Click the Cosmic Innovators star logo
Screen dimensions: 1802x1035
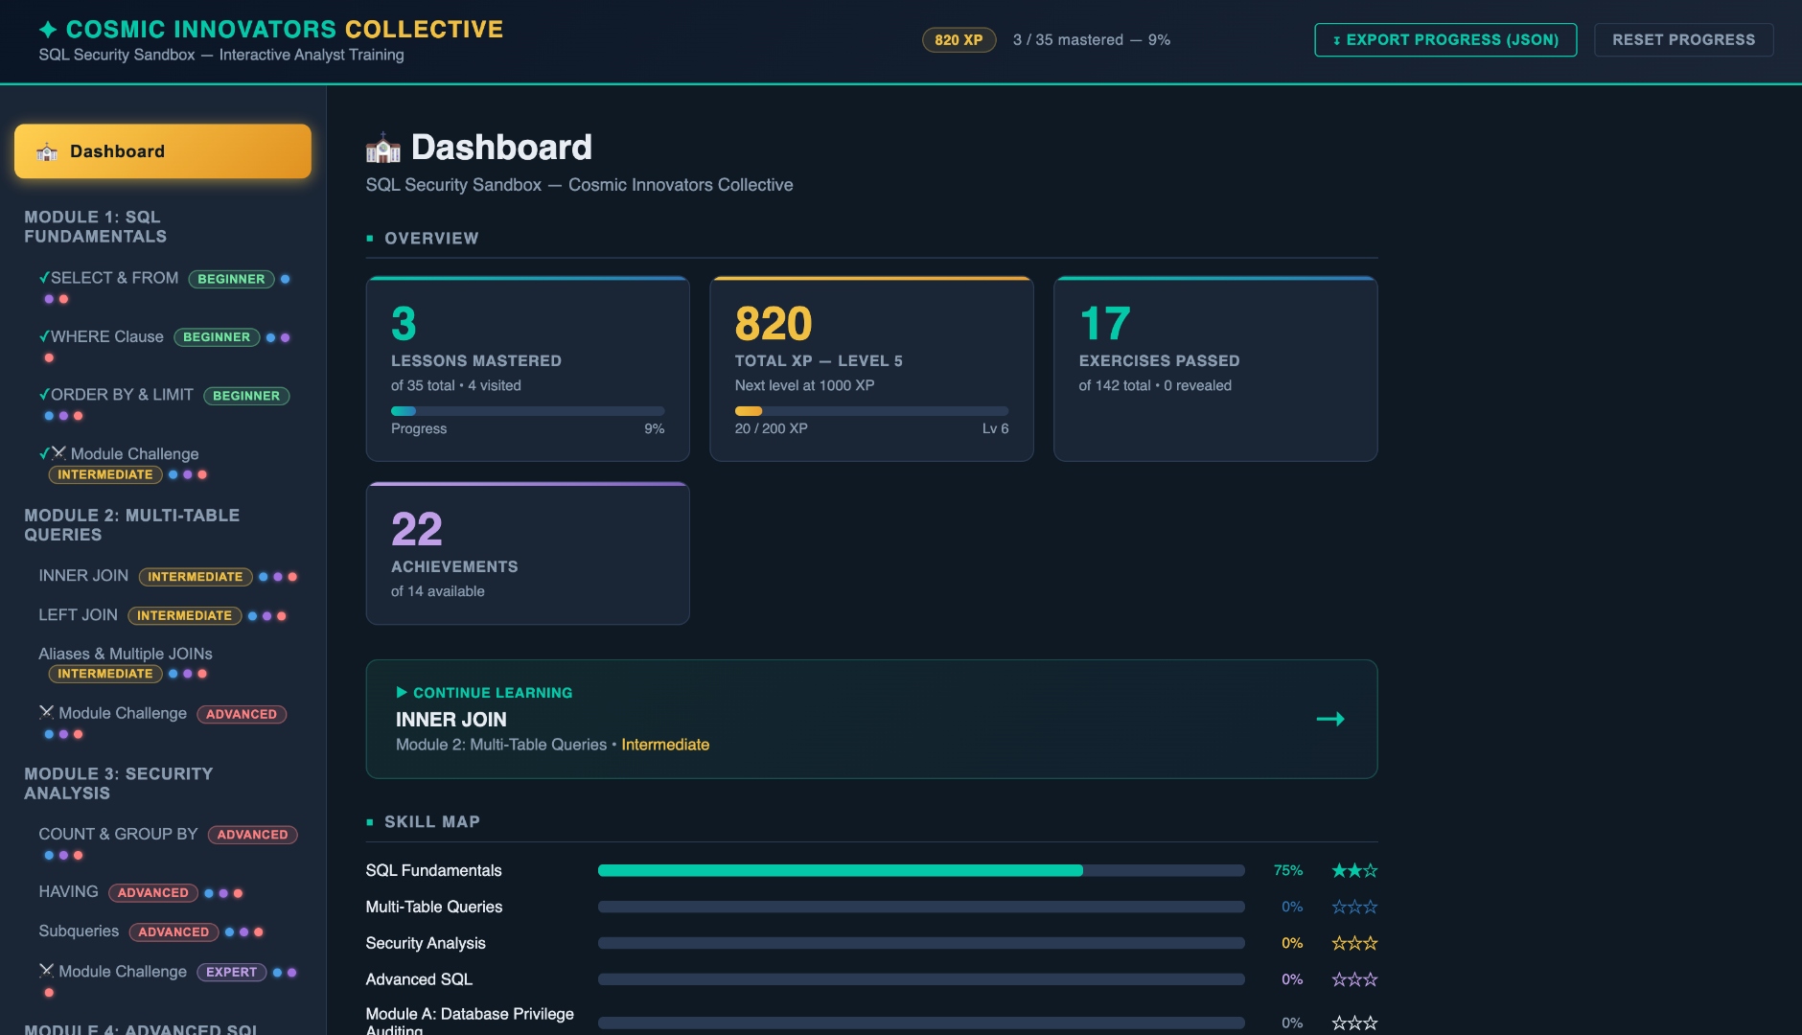tap(48, 30)
